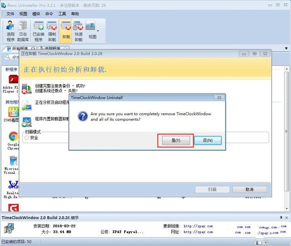Click the program list scrollbar down arrow
Image resolution: width=291 pixels, height=246 pixels.
(x=287, y=209)
